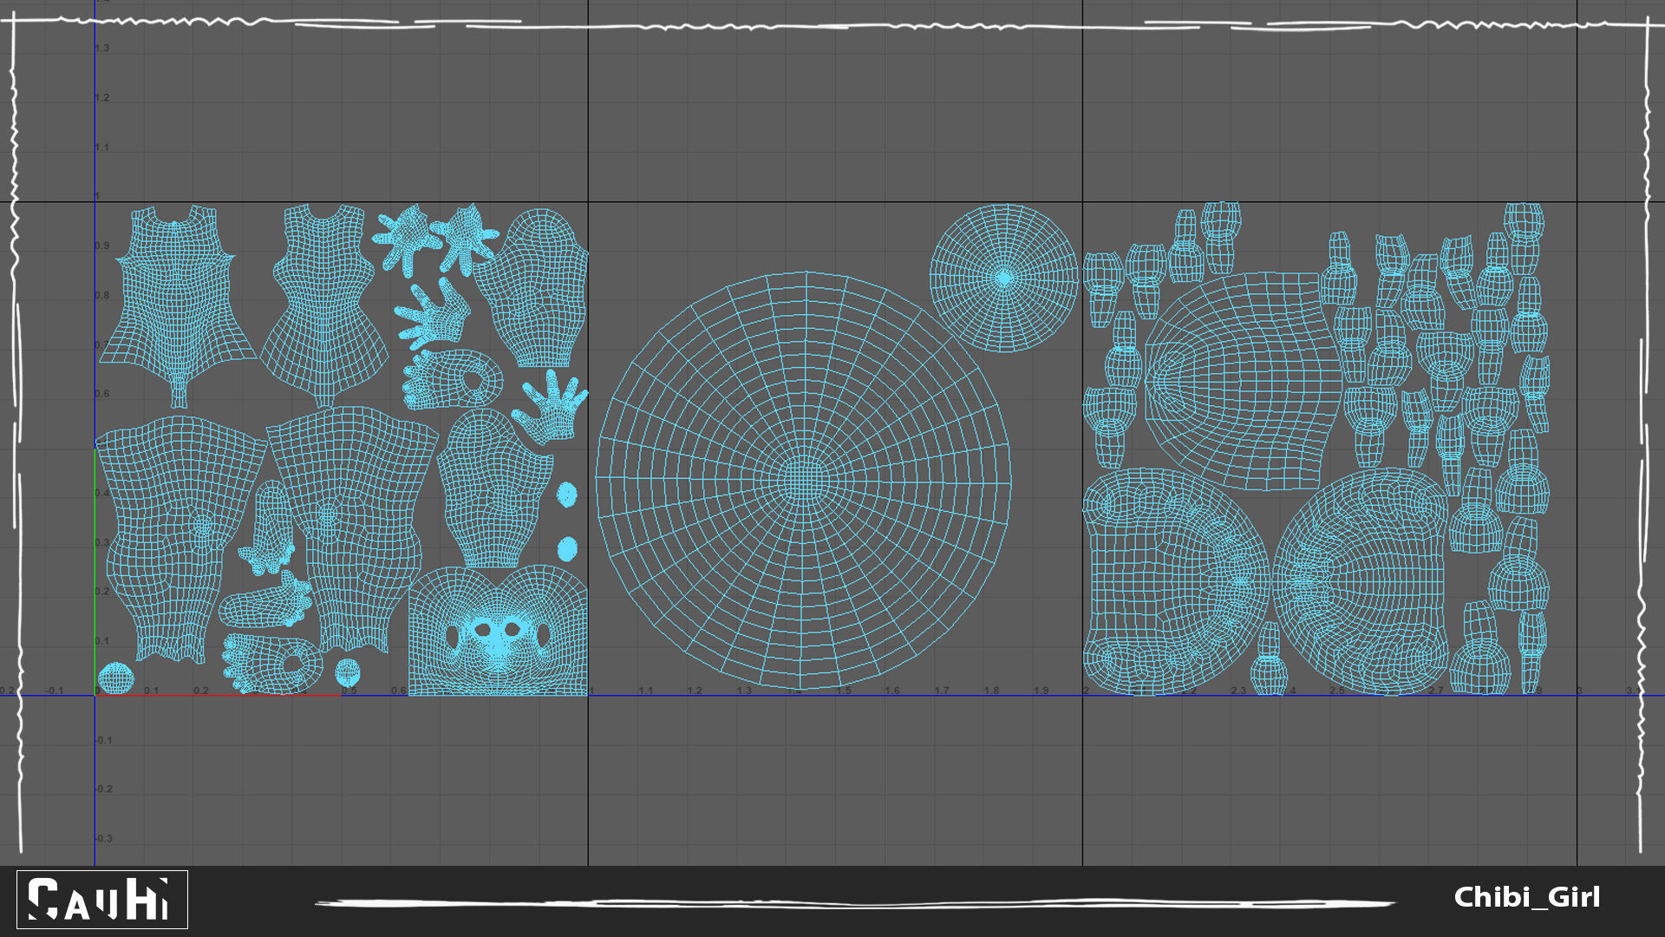Viewport: 1665px width, 937px height.
Task: Click the CAUHI logo in the footer
Action: coord(102,900)
